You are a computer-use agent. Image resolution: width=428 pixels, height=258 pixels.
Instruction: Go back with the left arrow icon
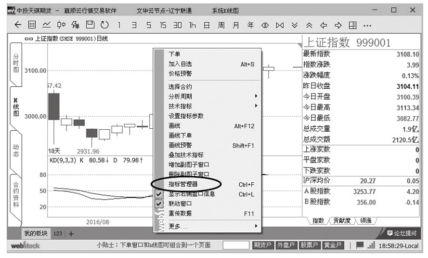tap(18, 25)
